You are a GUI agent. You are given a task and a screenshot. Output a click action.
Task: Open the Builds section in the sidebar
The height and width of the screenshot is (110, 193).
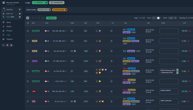[x=9, y=26]
